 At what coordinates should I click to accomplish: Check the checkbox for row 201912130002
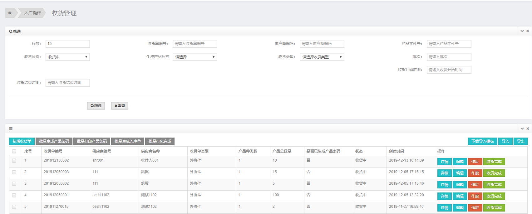(x=14, y=161)
